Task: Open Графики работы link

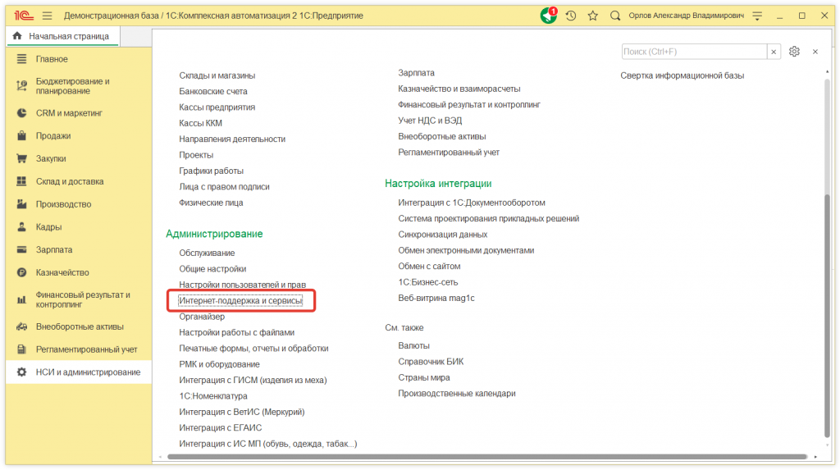Action: coord(211,171)
